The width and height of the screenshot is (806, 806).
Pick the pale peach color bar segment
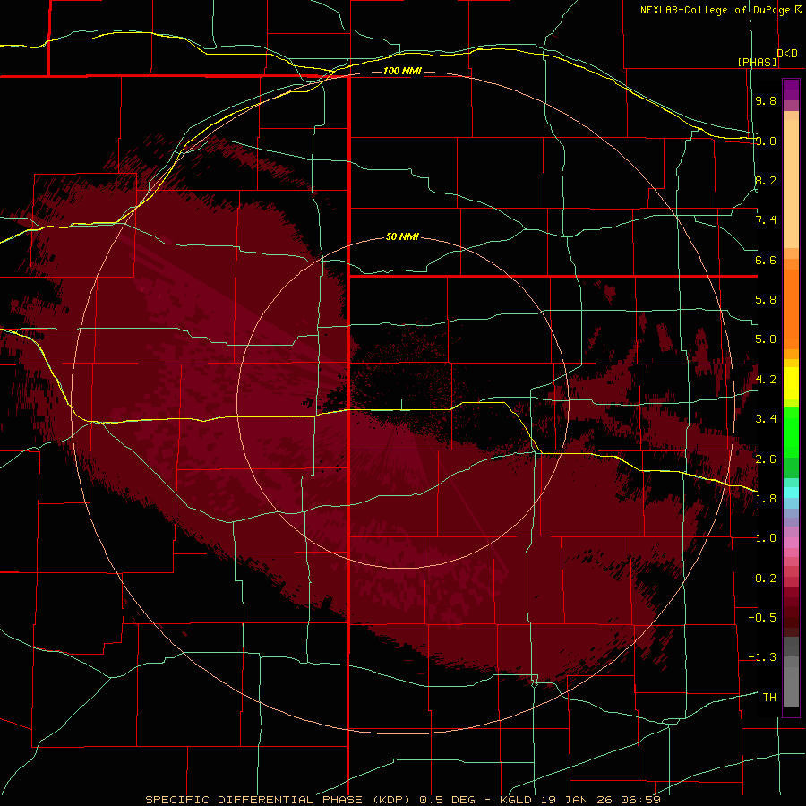pos(791,184)
